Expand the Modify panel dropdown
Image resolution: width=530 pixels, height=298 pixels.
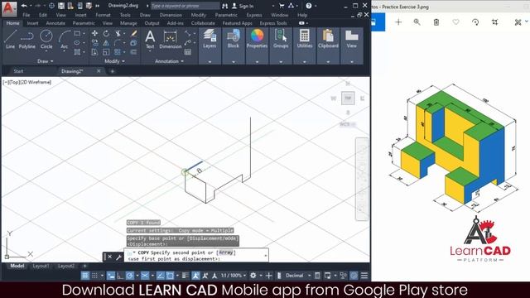(x=114, y=61)
